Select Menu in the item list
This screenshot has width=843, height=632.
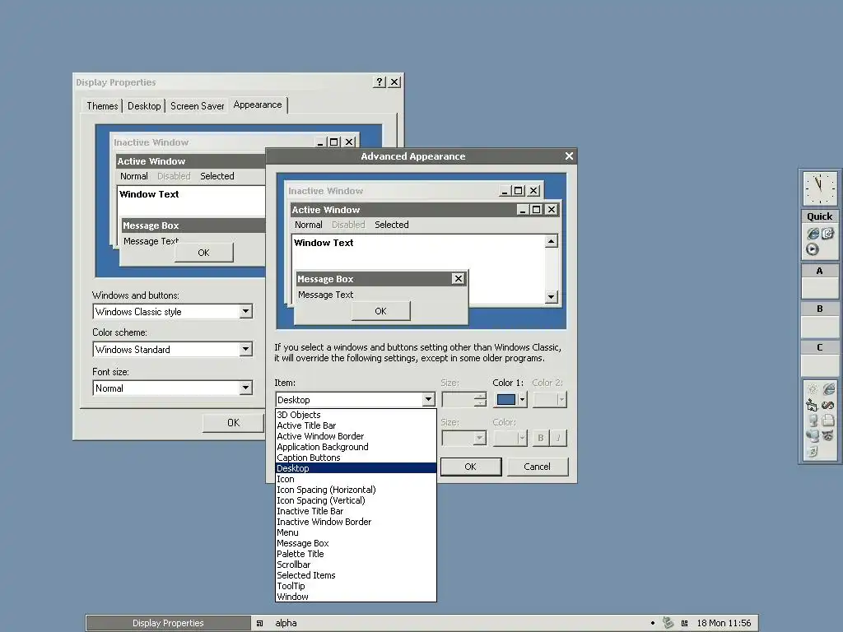356,532
